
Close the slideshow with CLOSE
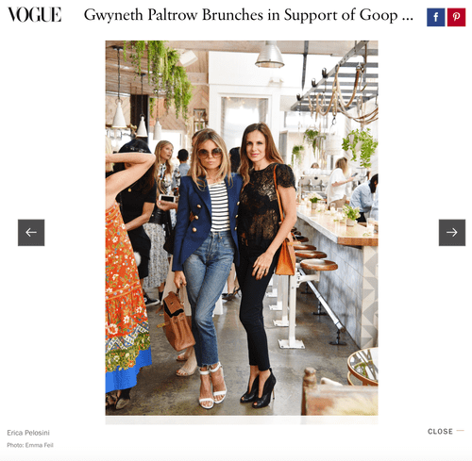440,432
